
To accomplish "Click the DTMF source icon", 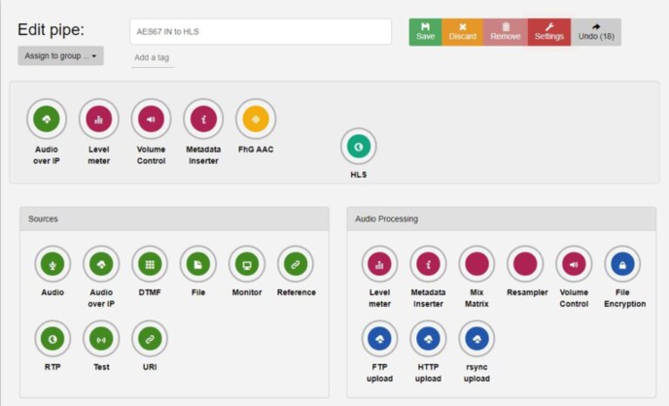I will pyautogui.click(x=150, y=263).
